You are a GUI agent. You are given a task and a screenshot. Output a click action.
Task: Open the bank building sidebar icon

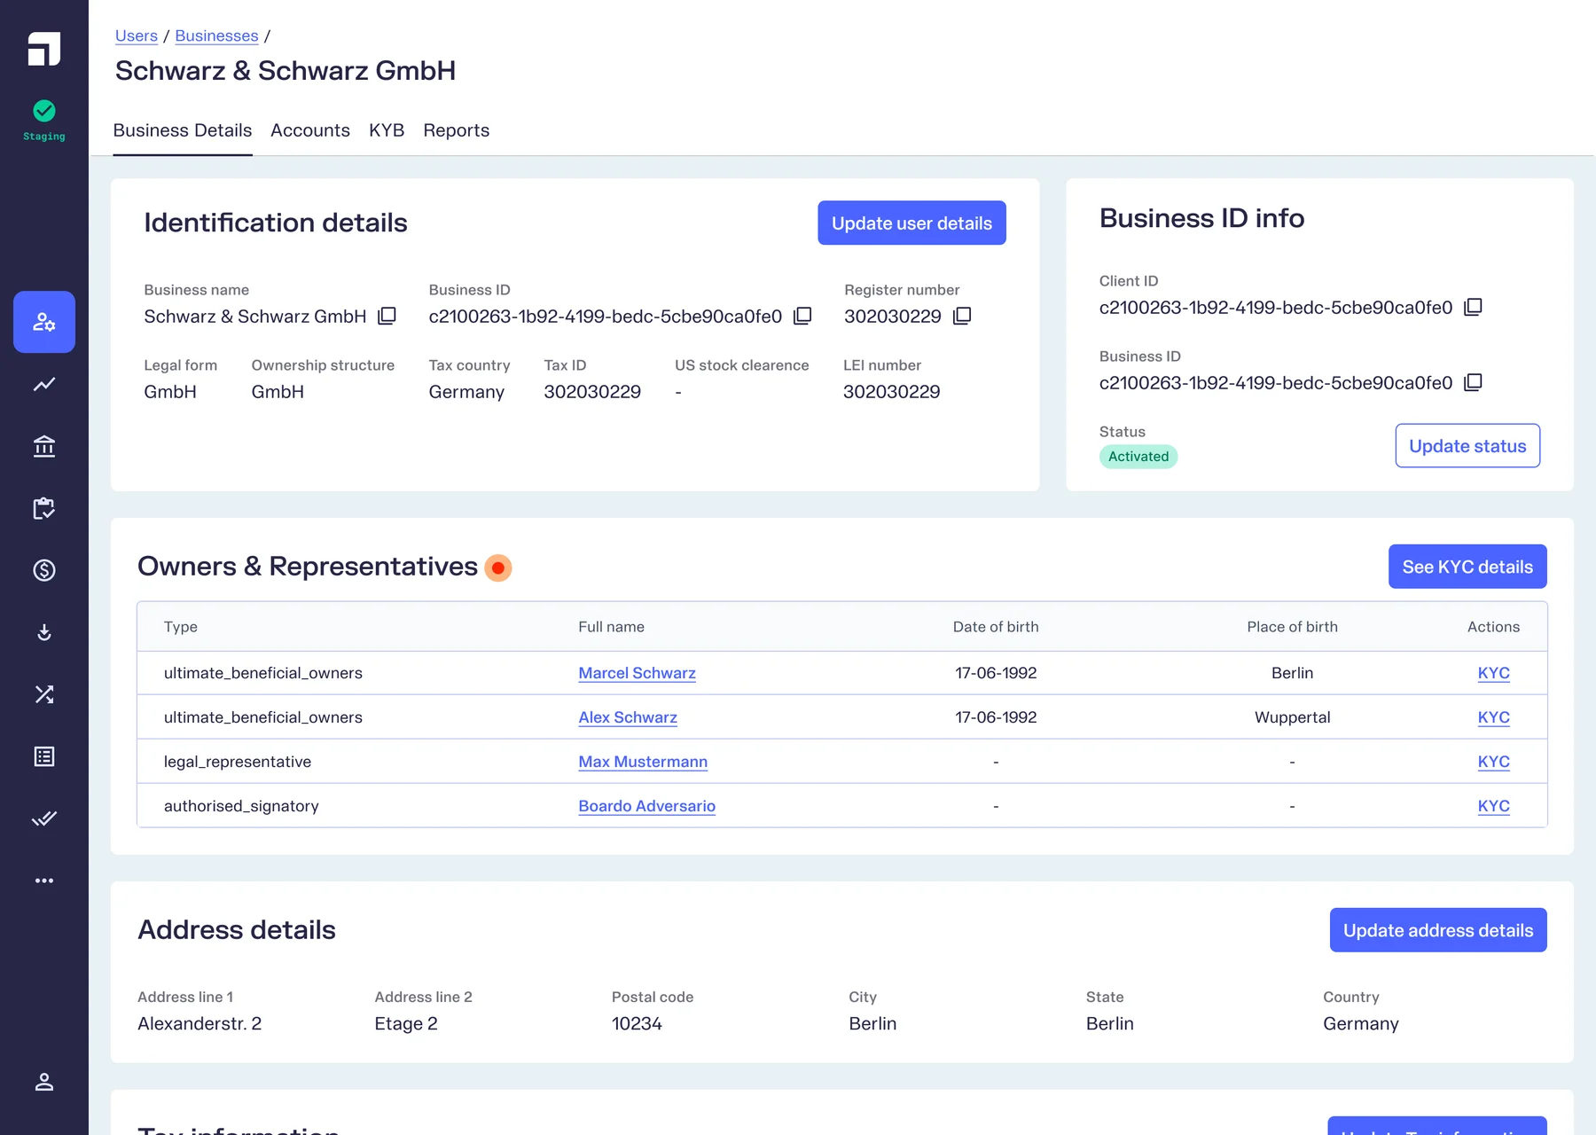coord(44,446)
